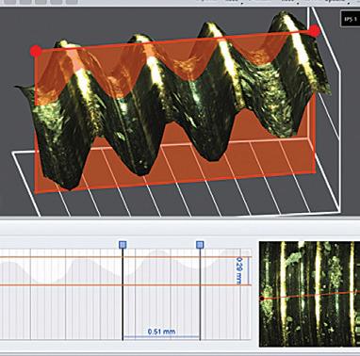The width and height of the screenshot is (360, 356).
Task: Select the 0.51 mm width measurement label
Action: tap(161, 332)
